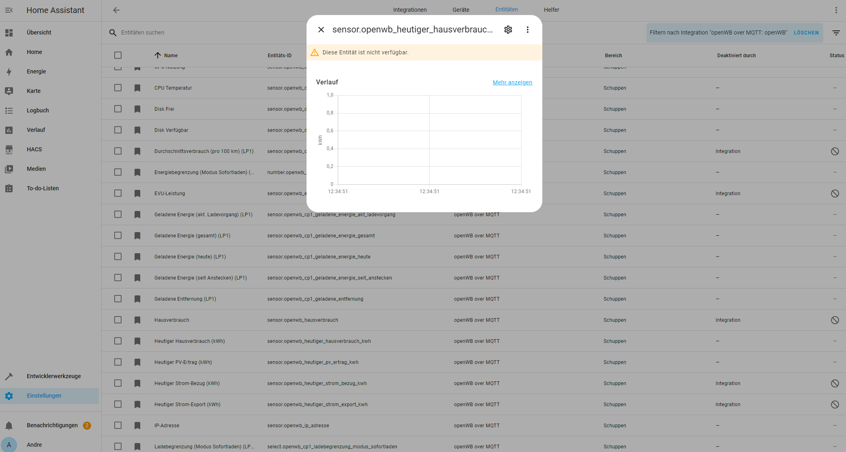Image resolution: width=846 pixels, height=452 pixels.
Task: Go back with the arrow icon
Action: pyautogui.click(x=116, y=10)
